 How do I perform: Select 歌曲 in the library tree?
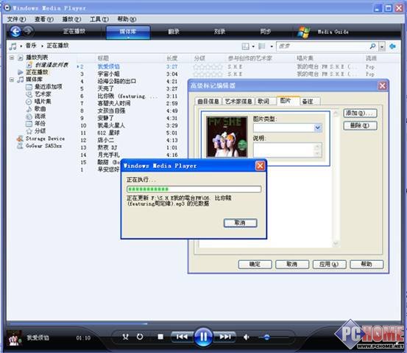[40, 108]
